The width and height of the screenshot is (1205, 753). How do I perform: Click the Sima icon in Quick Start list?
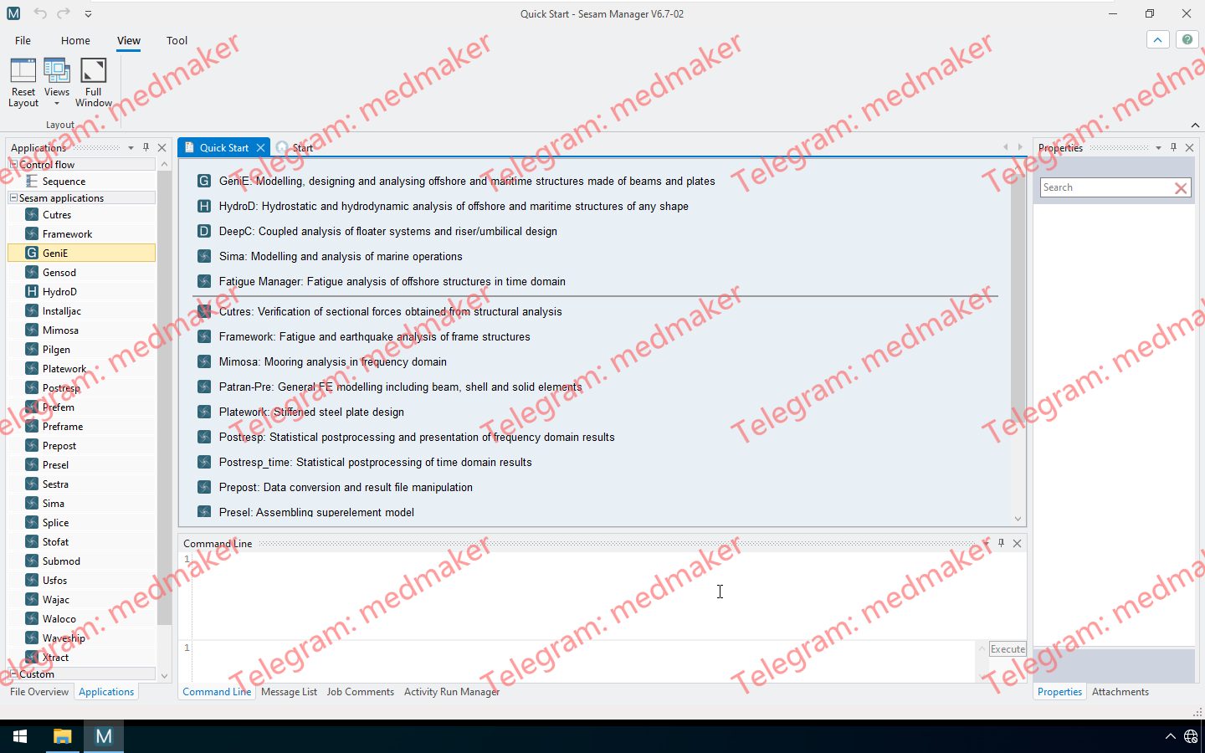tap(203, 256)
